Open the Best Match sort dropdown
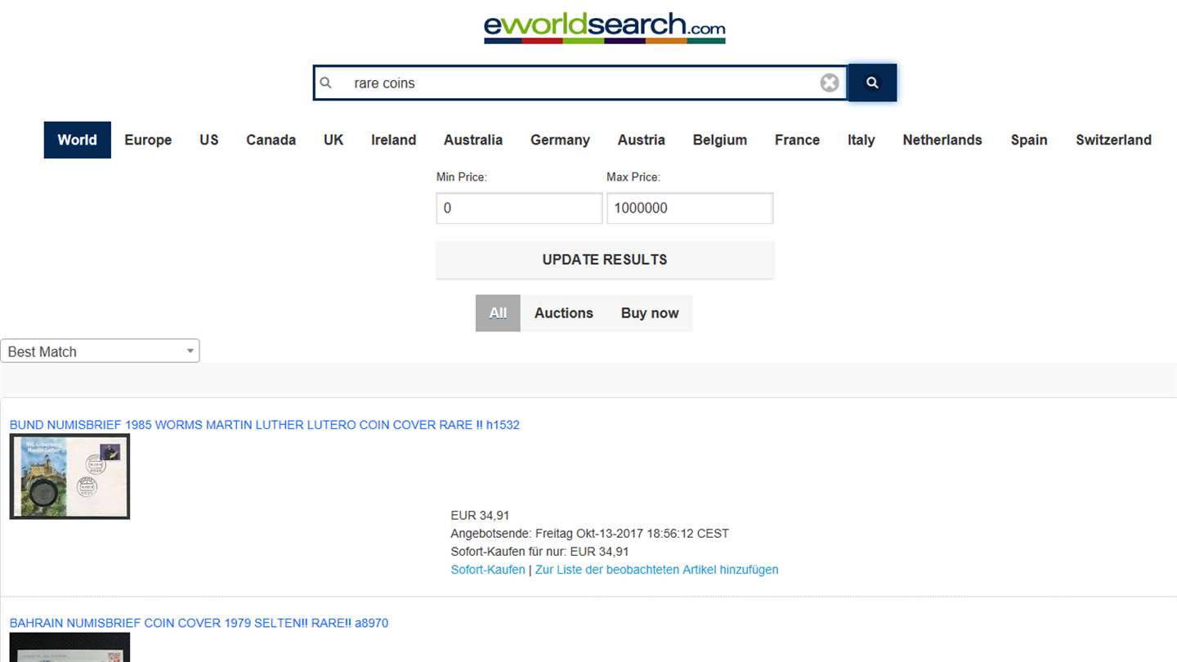This screenshot has height=662, width=1177. click(x=100, y=351)
